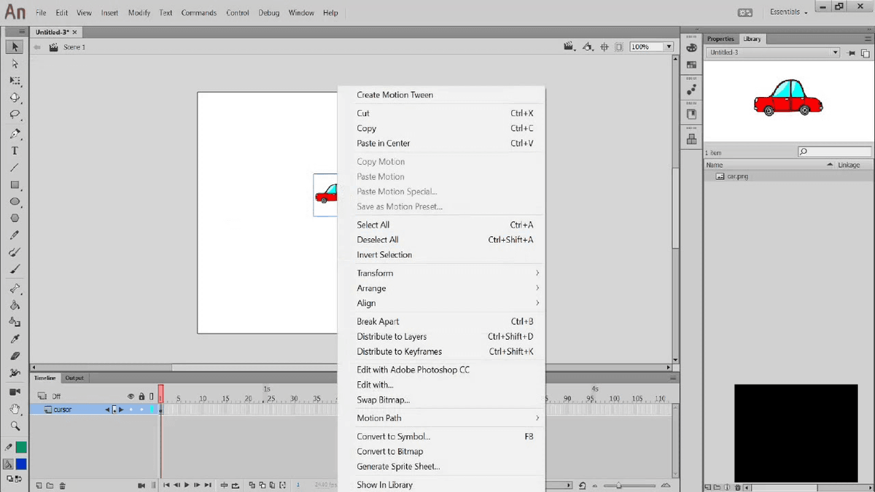Toggle show/hide all layers eye icon
The width and height of the screenshot is (875, 492).
(x=131, y=397)
